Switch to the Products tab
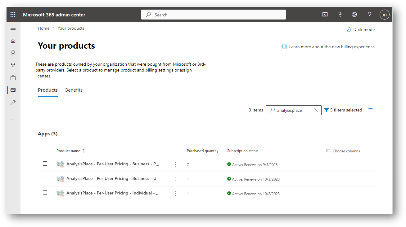This screenshot has height=227, width=406. [x=48, y=90]
